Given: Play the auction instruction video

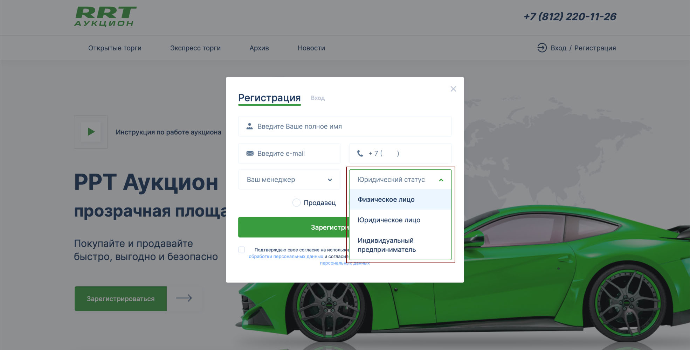Looking at the screenshot, I should point(91,132).
